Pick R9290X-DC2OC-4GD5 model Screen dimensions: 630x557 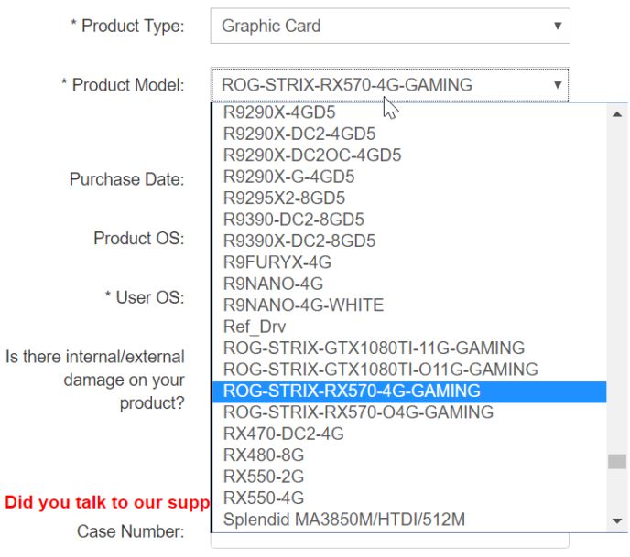(x=311, y=155)
